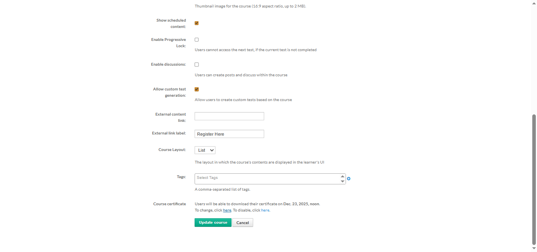Click the Enable Progressive Lock label
Image resolution: width=537 pixels, height=252 pixels.
click(x=169, y=42)
